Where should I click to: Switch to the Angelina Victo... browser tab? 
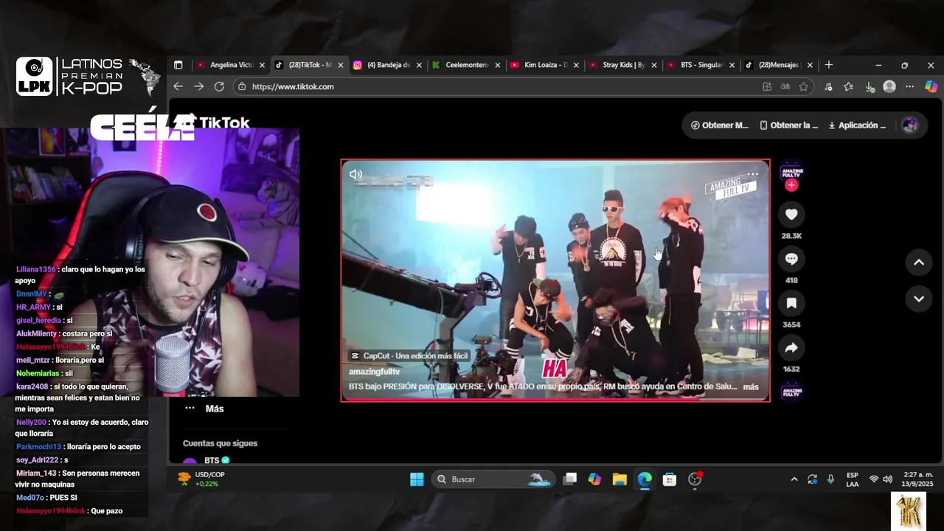[231, 65]
